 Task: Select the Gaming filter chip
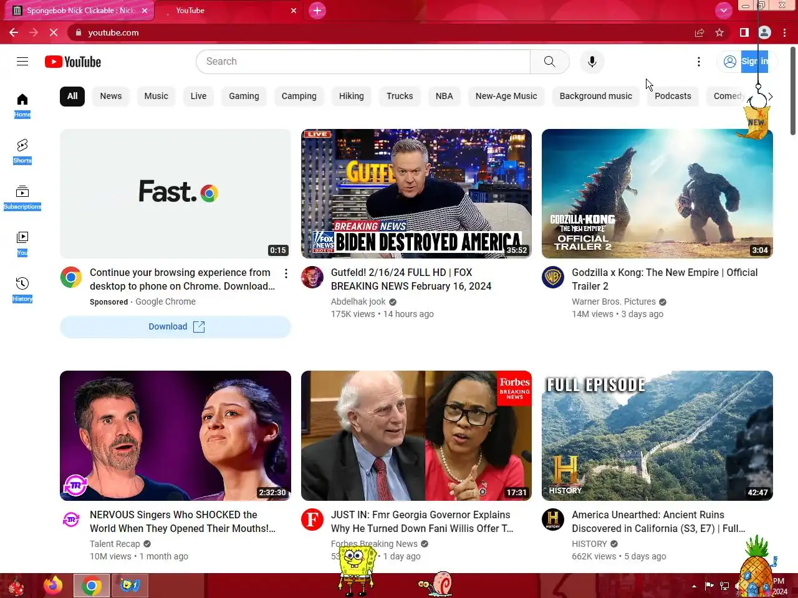244,96
